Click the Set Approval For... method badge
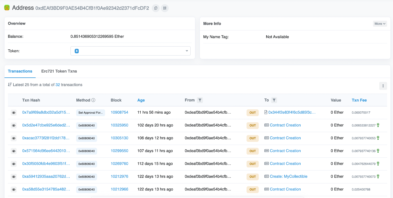Image resolution: width=393 pixels, height=198 pixels. pyautogui.click(x=90, y=113)
